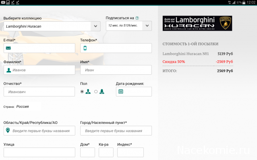Focus the Имя field with Иван placeholder

116,70
